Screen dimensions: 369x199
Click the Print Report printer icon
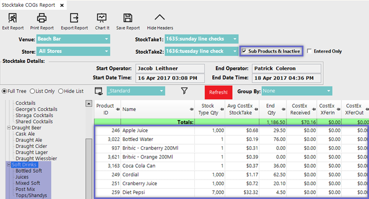(x=42, y=18)
